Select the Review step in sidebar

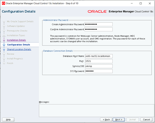(11, 54)
